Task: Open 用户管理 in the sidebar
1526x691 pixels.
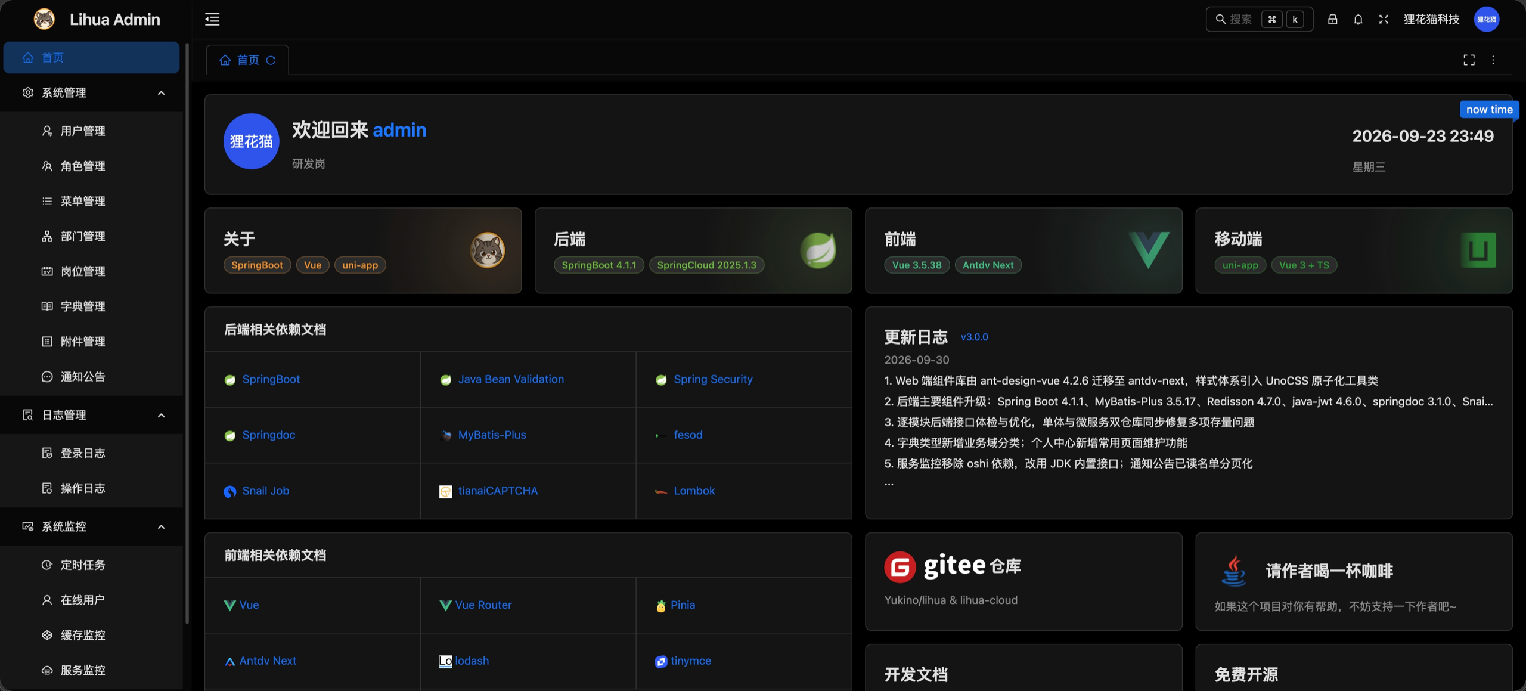Action: [91, 131]
